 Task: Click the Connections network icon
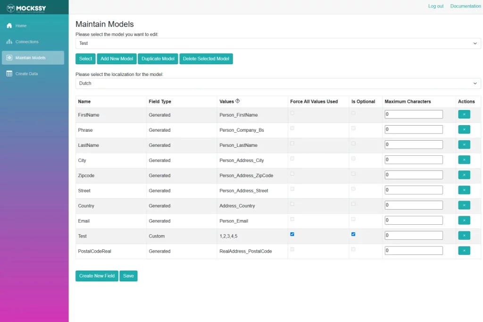coord(9,42)
